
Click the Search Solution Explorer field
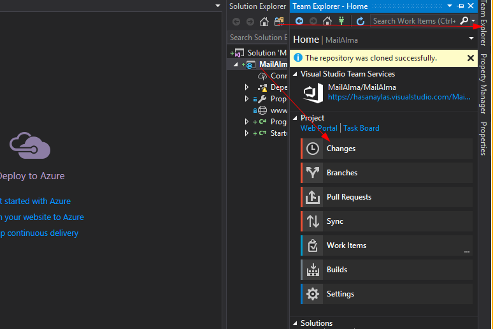click(257, 38)
